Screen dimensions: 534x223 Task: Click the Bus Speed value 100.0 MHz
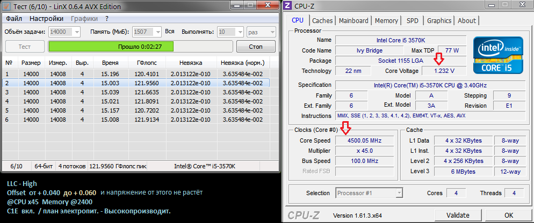pyautogui.click(x=364, y=161)
